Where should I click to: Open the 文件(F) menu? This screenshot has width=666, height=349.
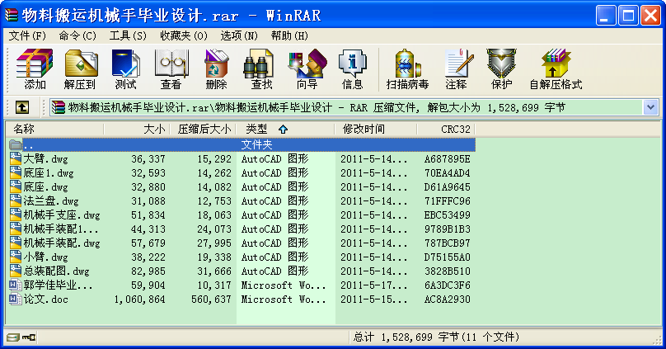27,35
